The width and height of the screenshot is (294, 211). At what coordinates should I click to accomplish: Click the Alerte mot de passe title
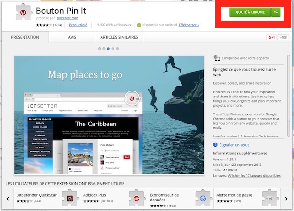234,195
